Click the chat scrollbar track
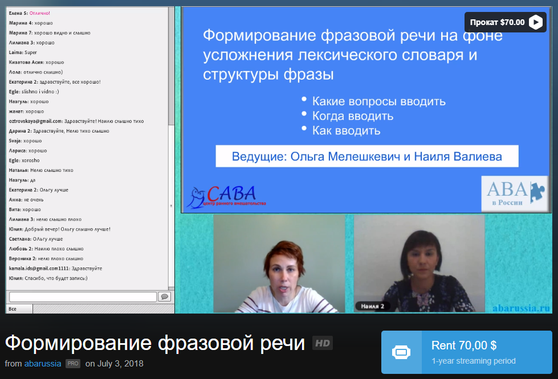 [x=171, y=142]
